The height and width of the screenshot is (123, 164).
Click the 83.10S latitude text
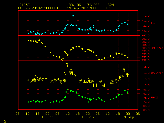click(x=75, y=5)
